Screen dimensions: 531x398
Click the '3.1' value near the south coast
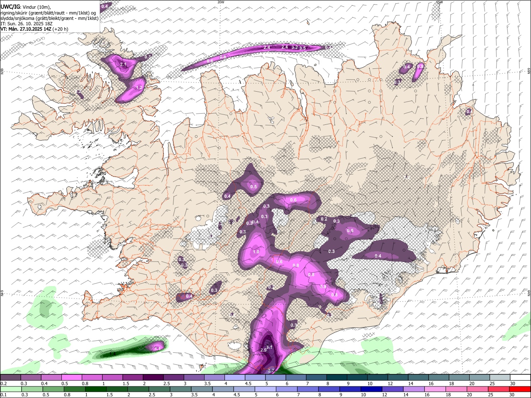point(269,347)
